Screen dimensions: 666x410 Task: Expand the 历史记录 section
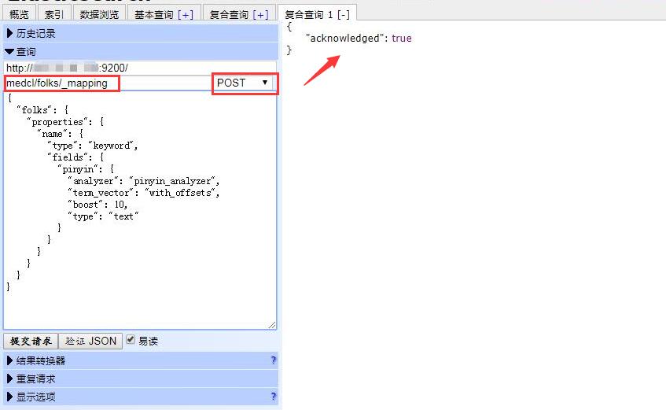coord(141,33)
